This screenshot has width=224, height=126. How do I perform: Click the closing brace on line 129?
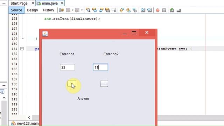coord(36,39)
